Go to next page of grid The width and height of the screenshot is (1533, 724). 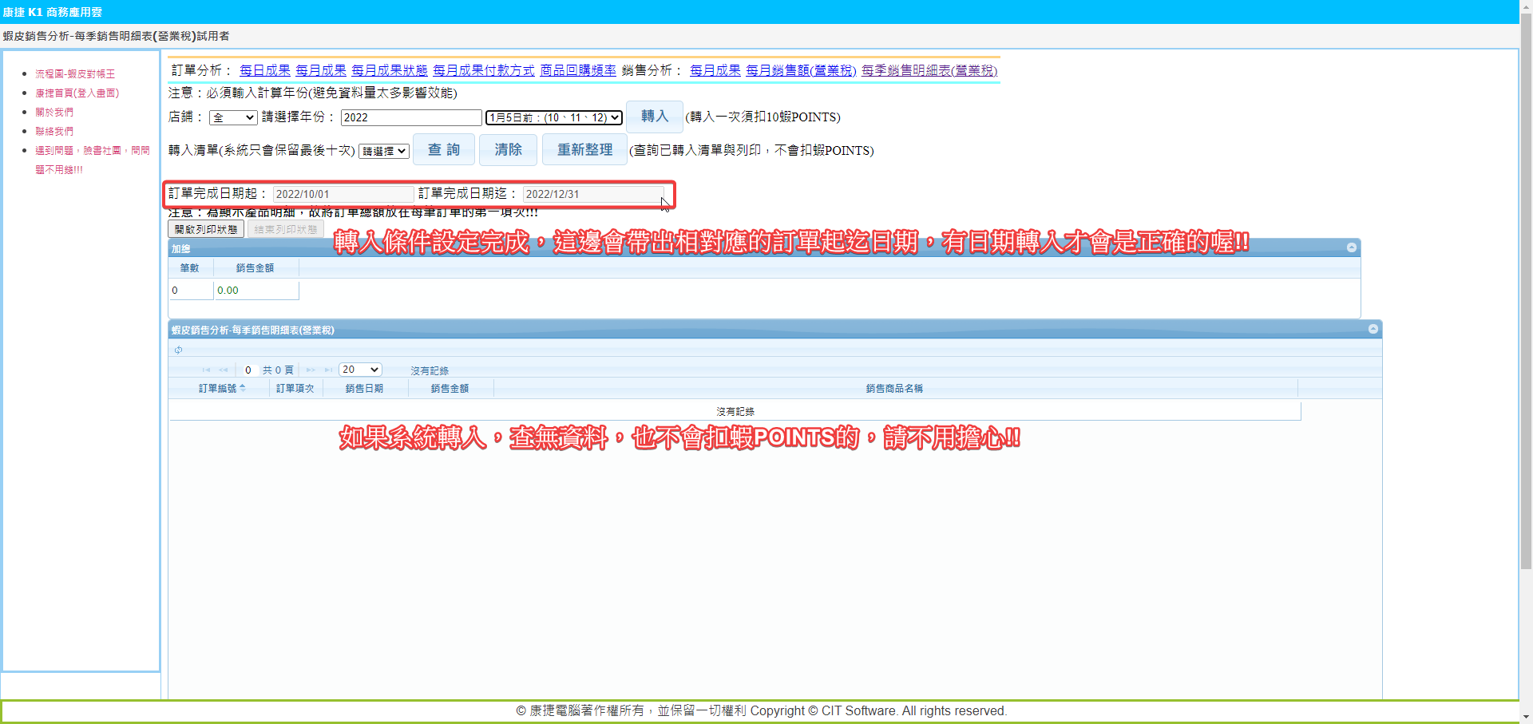311,370
